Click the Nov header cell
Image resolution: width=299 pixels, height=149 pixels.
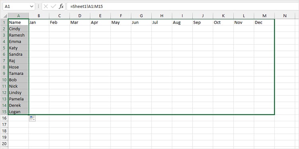(244, 22)
